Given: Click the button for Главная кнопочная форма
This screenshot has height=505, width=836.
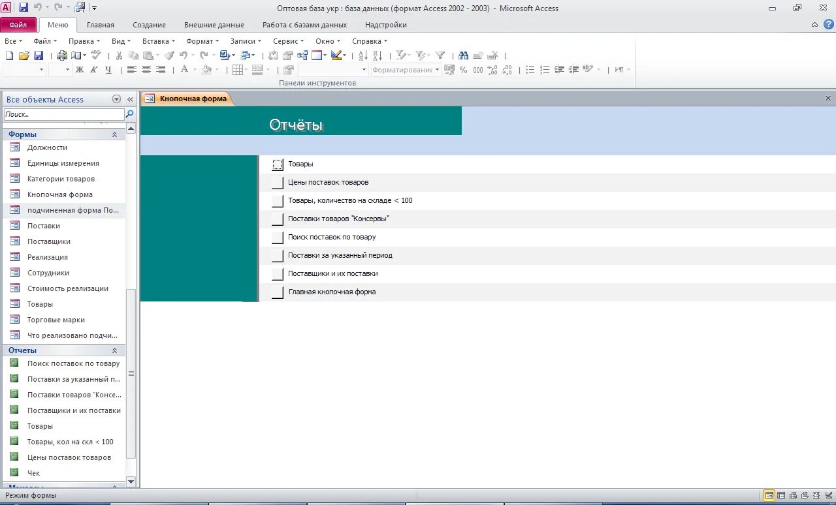Looking at the screenshot, I should pyautogui.click(x=278, y=292).
